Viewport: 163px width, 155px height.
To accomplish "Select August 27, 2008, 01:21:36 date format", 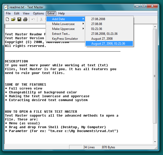I will click(108, 44).
